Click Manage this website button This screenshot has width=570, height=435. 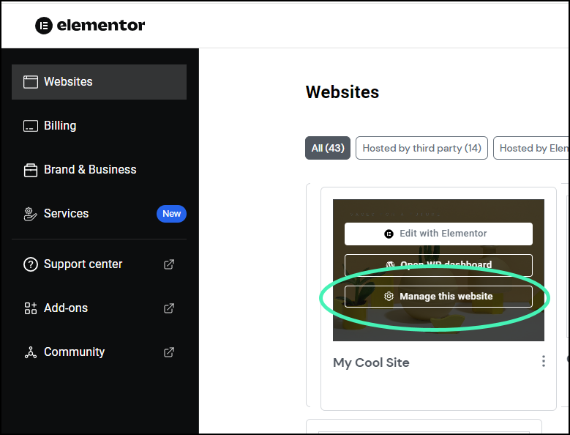438,297
